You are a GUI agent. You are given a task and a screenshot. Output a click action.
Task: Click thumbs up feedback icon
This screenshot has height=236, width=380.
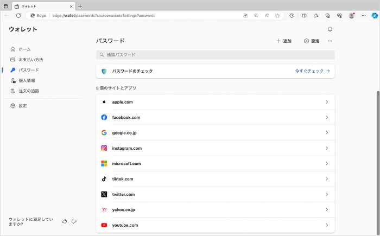pyautogui.click(x=65, y=221)
